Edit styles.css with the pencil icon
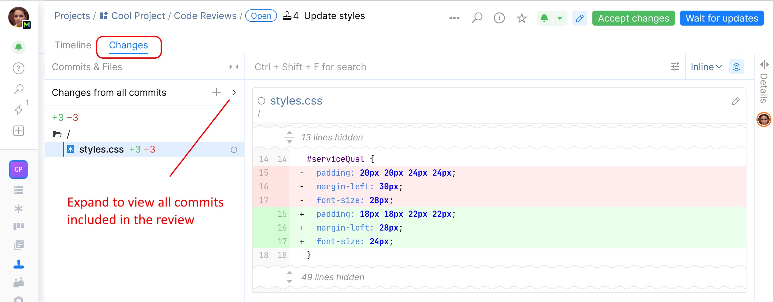Viewport: 773px width, 302px height. [x=736, y=101]
